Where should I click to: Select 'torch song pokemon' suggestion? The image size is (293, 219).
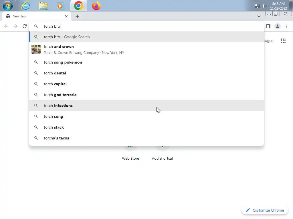[x=146, y=62]
